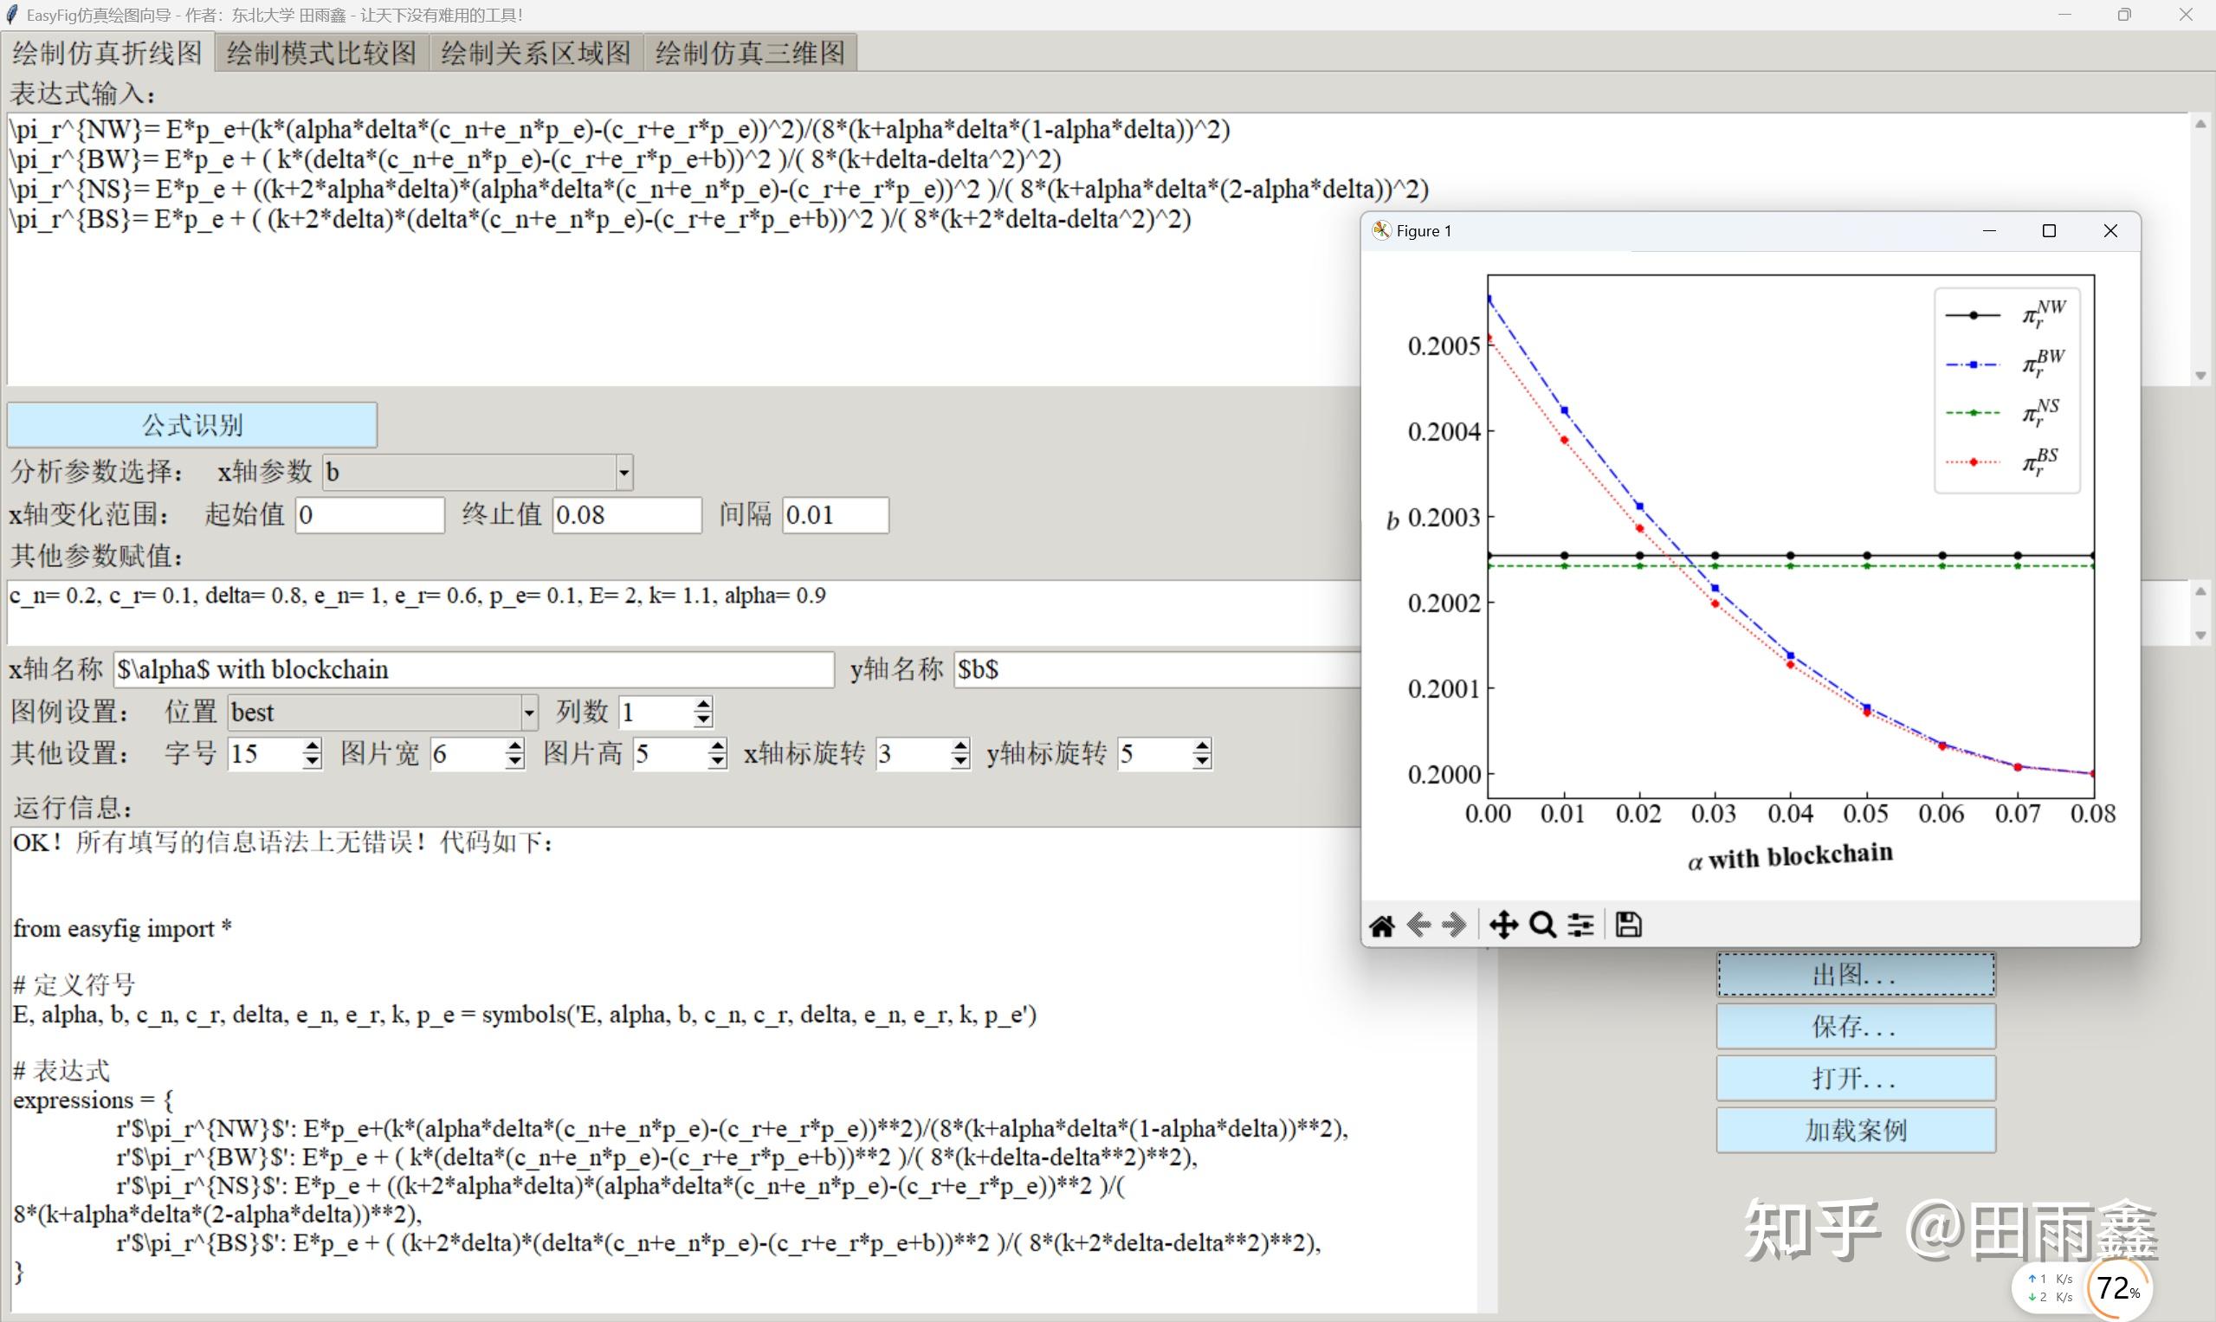This screenshot has height=1322, width=2216.
Task: Switch to the 绘制模式比较图 tab
Action: (x=320, y=53)
